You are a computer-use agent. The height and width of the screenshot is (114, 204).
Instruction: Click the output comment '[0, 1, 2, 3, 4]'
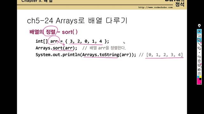click(164, 55)
